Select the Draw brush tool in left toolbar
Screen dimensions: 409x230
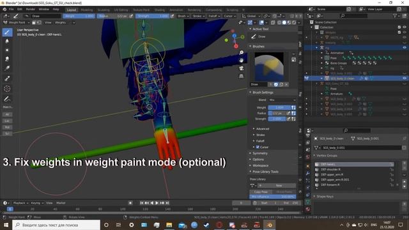[x=7, y=33]
